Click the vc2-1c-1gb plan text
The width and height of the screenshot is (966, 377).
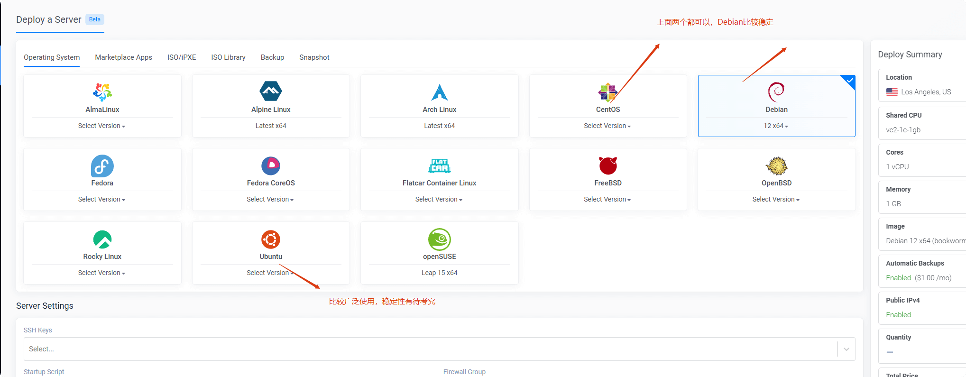(903, 130)
